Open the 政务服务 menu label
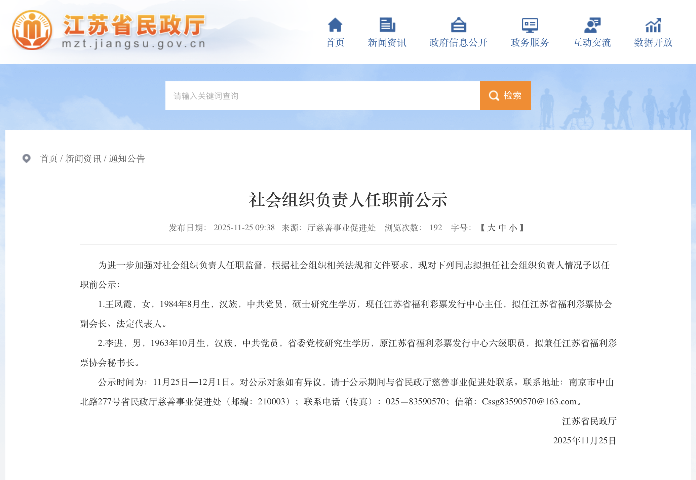This screenshot has height=480, width=696. click(x=530, y=43)
